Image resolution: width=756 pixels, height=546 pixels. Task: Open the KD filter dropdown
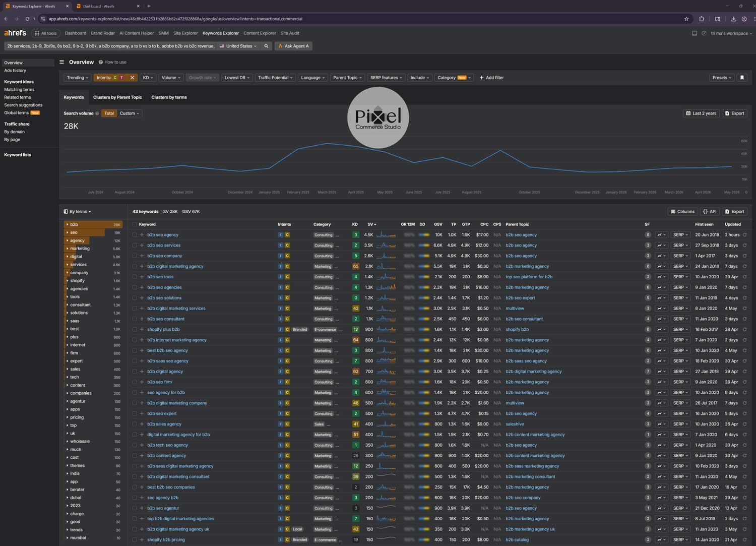pos(148,78)
